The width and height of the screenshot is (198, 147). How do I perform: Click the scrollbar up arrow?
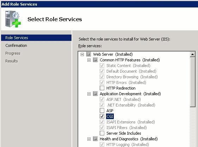[x=193, y=54]
